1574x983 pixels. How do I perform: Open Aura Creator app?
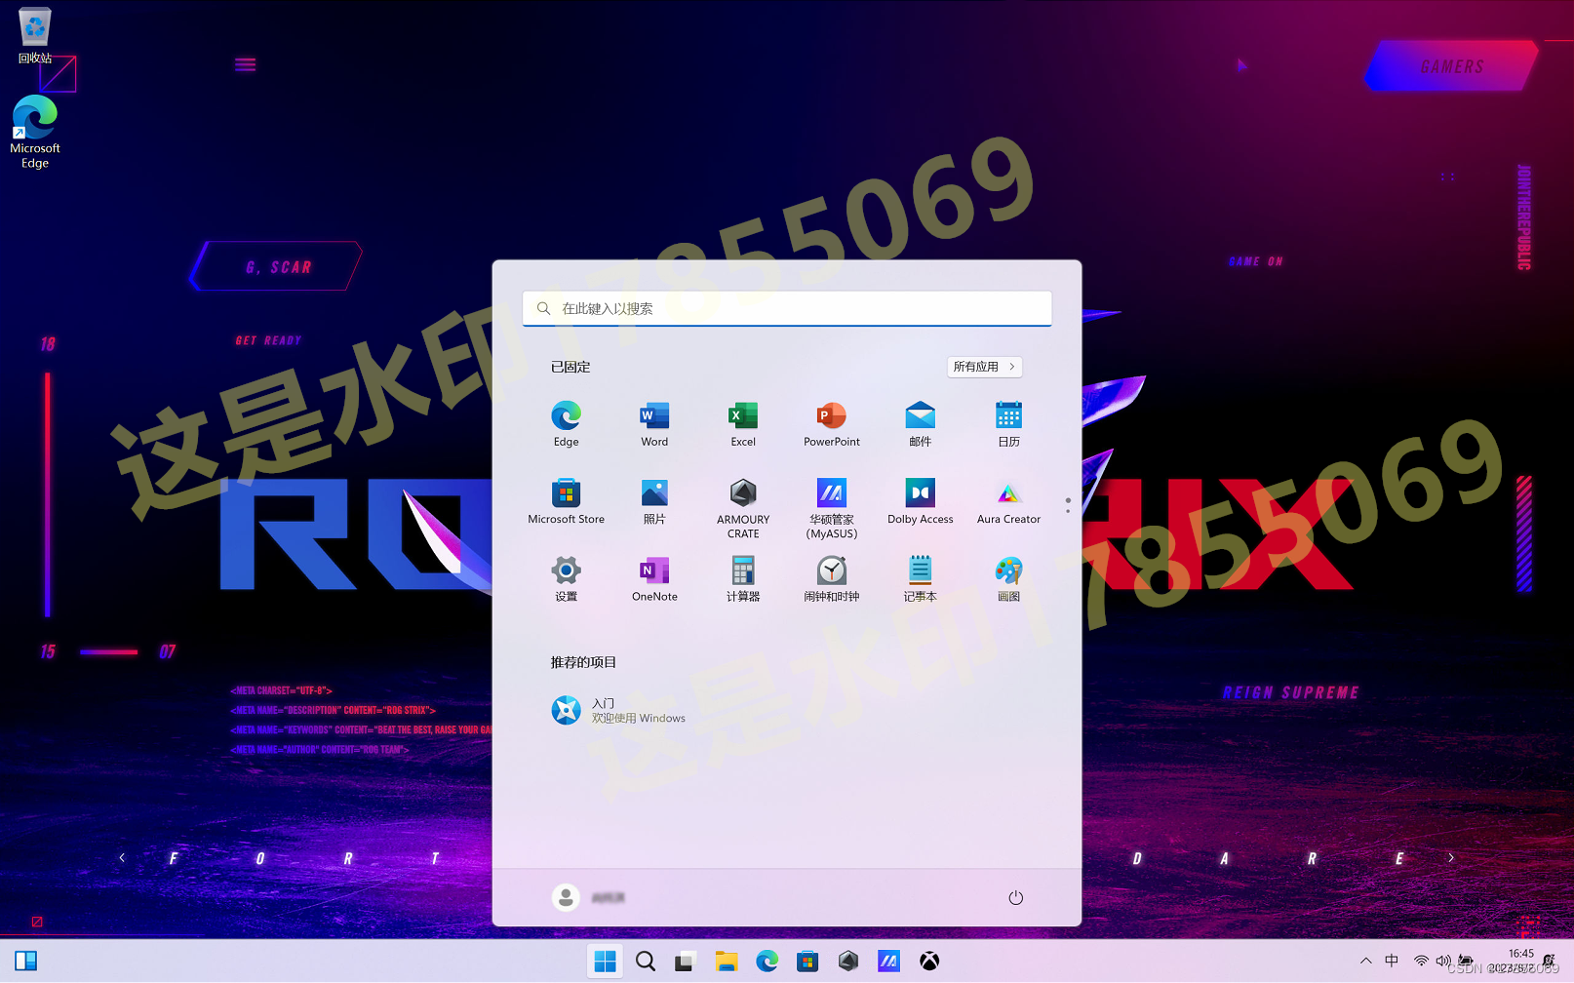[1008, 501]
